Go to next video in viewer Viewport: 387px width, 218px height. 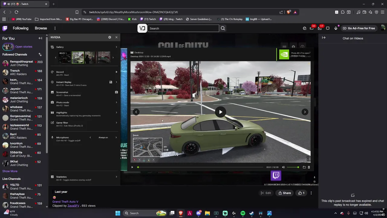tap(305, 112)
